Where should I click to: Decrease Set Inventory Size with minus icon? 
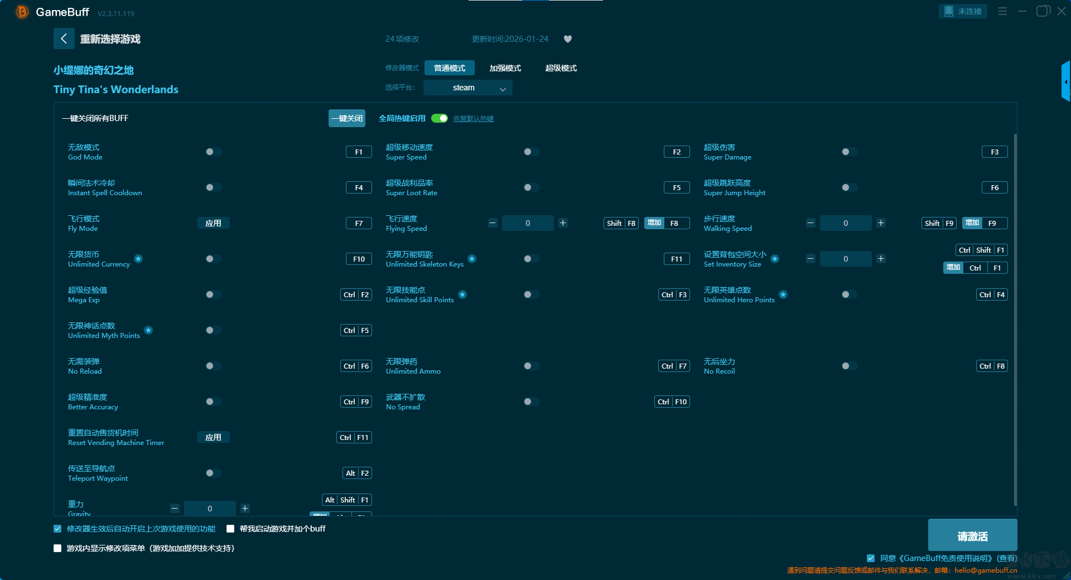click(x=811, y=259)
